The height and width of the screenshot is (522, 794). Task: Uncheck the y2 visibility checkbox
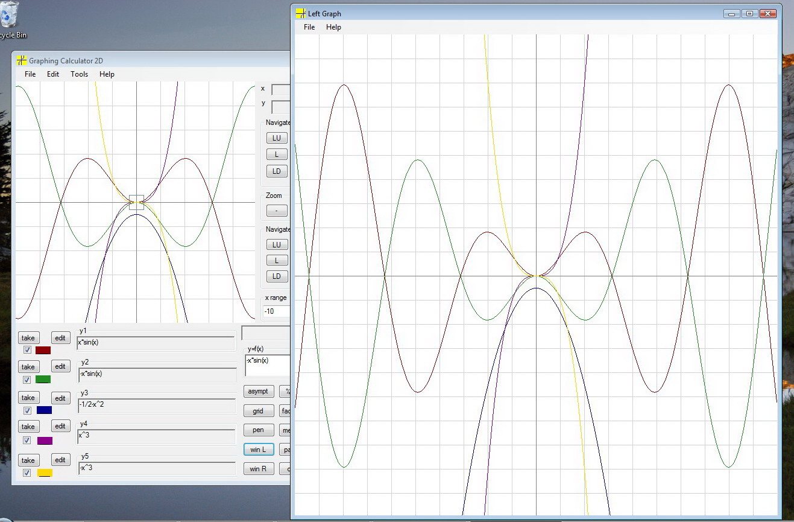tap(27, 380)
